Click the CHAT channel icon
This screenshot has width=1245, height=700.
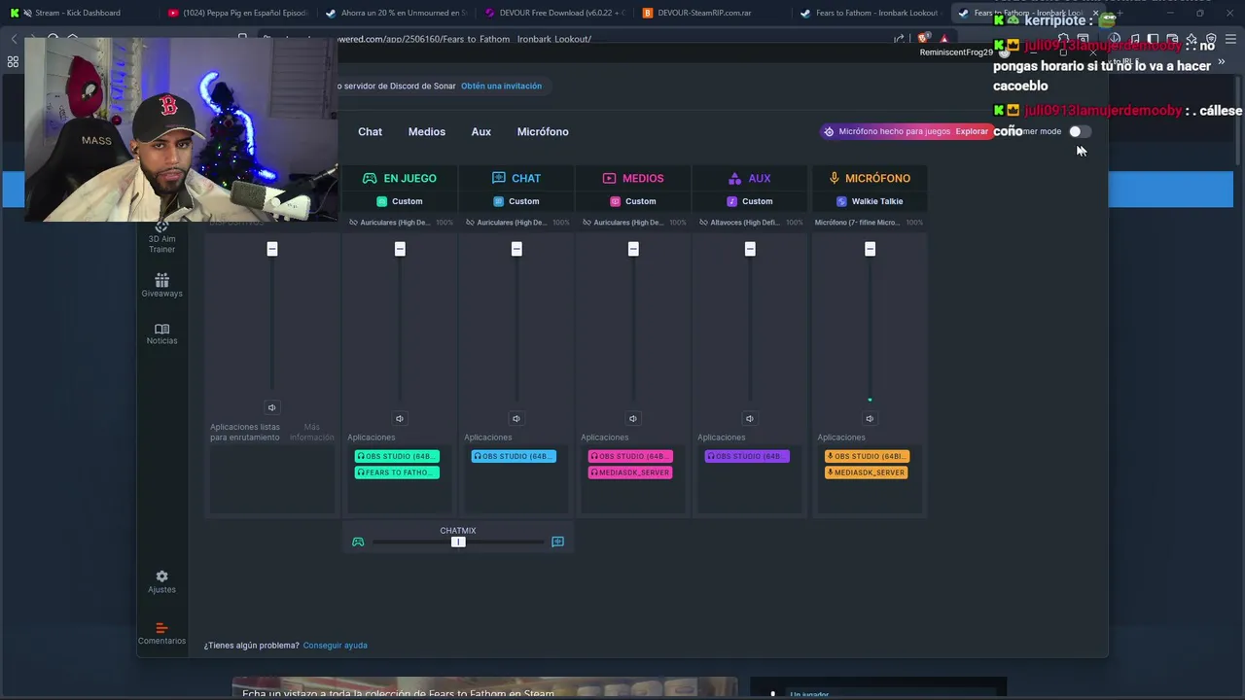point(499,178)
